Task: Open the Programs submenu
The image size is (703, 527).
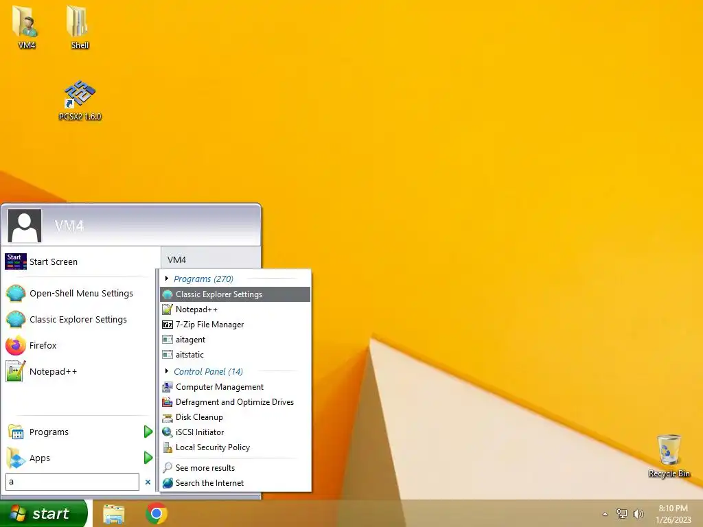Action: pyautogui.click(x=80, y=432)
